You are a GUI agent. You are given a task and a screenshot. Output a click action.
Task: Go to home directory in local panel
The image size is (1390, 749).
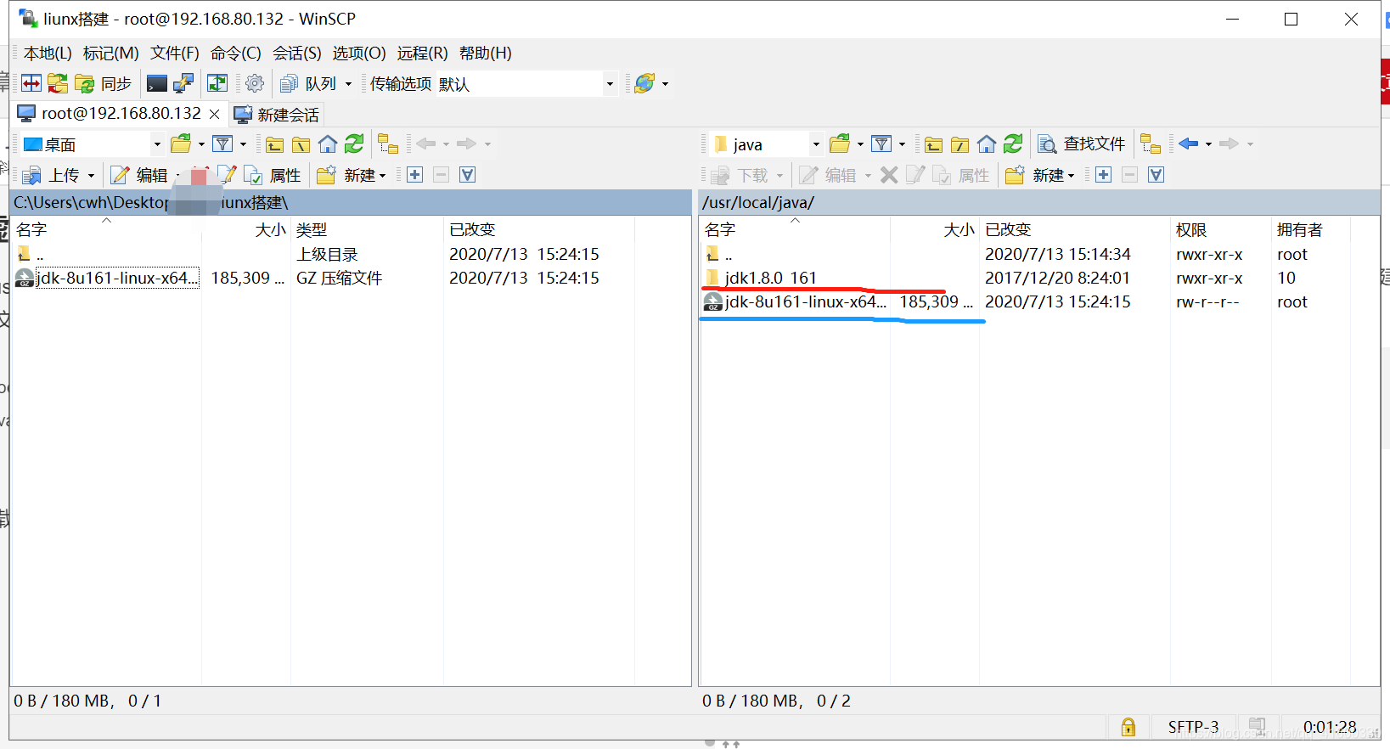coord(328,144)
